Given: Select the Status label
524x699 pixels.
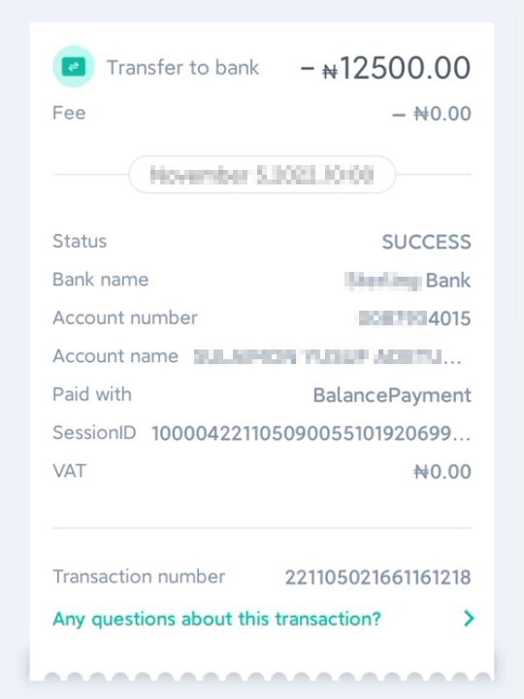Looking at the screenshot, I should (80, 241).
